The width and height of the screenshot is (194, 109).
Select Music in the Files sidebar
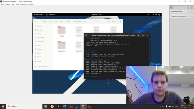43,45
